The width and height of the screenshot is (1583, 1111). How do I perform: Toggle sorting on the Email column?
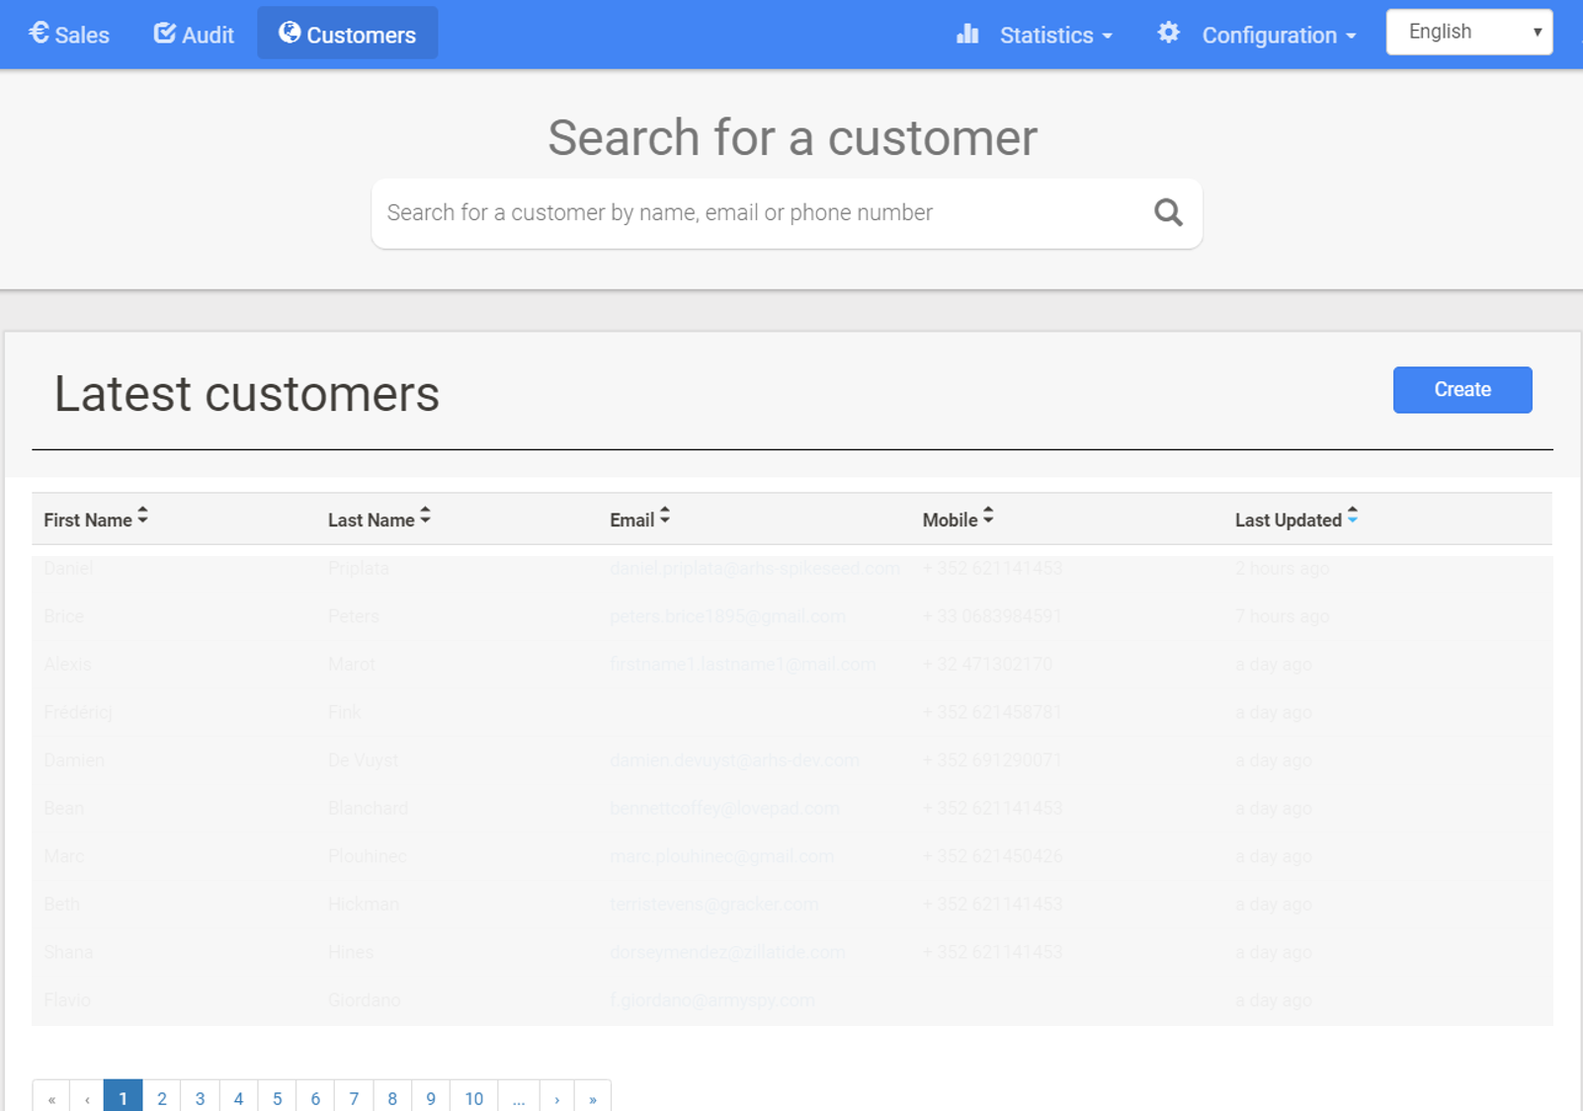tap(664, 515)
